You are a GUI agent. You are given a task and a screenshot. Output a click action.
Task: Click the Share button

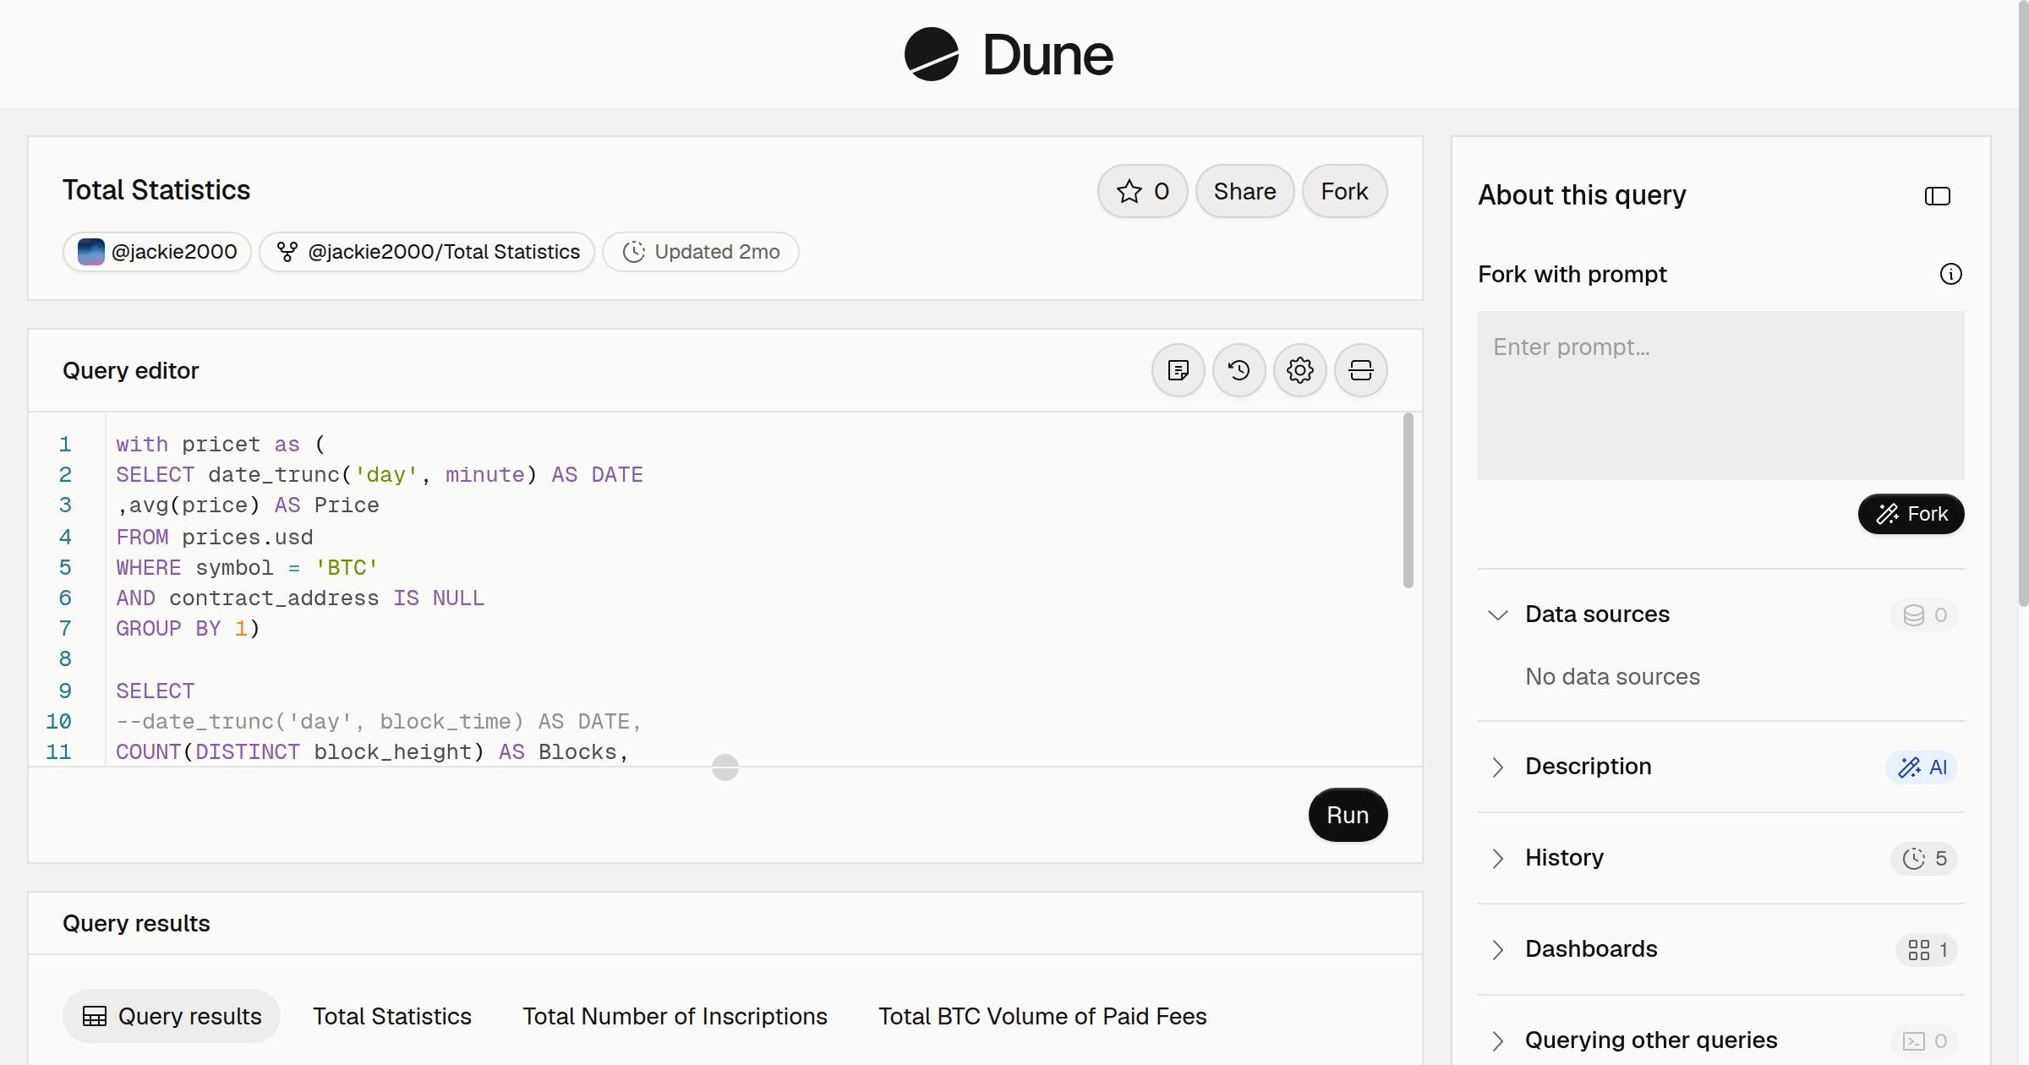(1244, 191)
